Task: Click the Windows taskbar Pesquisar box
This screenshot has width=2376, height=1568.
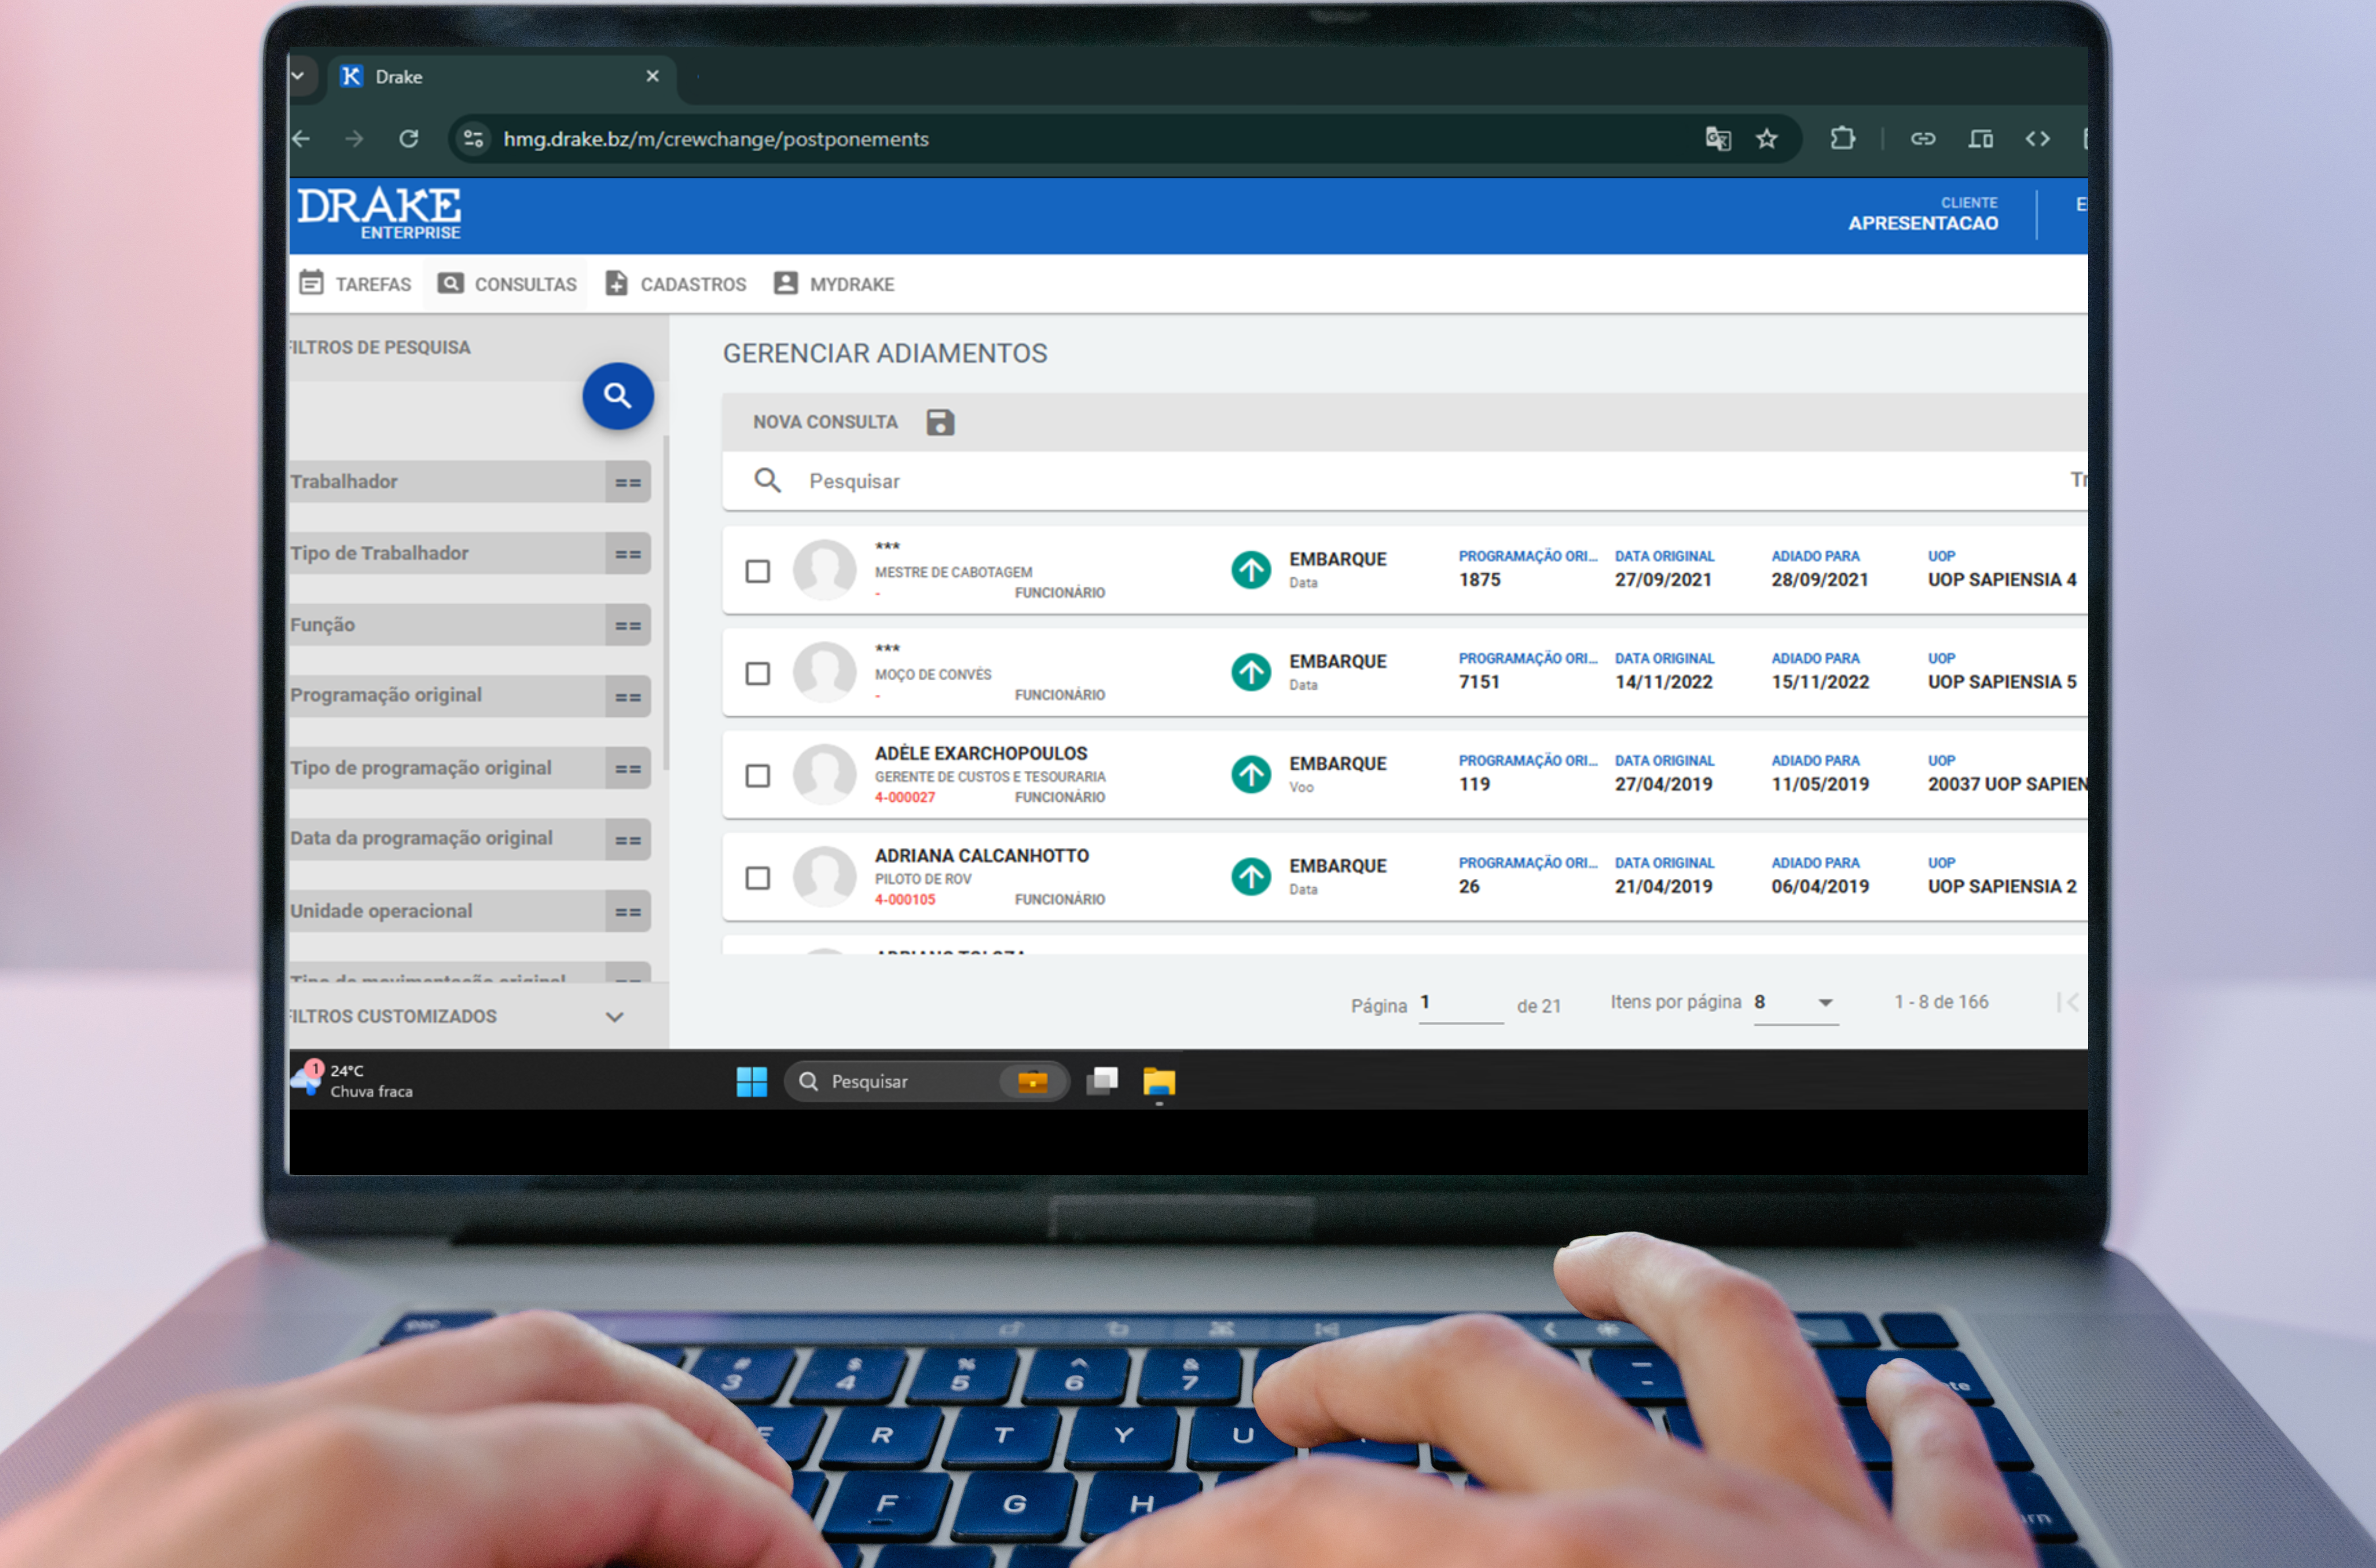Action: (926, 1081)
